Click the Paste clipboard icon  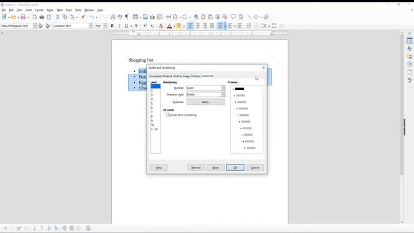pyautogui.click(x=72, y=17)
